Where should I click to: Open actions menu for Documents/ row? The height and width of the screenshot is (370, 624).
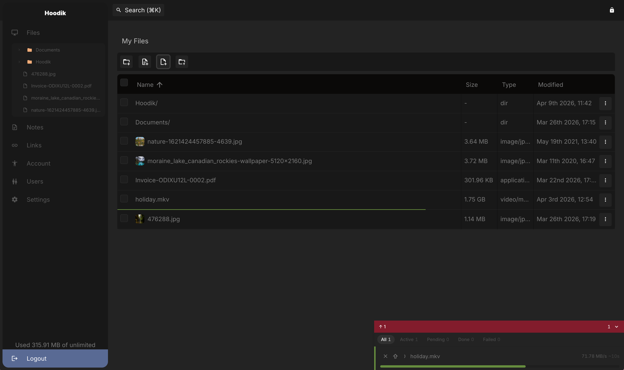[605, 122]
